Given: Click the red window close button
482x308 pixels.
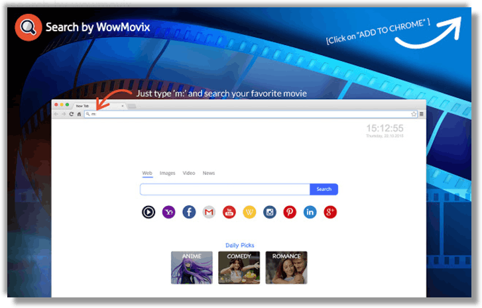Looking at the screenshot, I should coord(56,105).
